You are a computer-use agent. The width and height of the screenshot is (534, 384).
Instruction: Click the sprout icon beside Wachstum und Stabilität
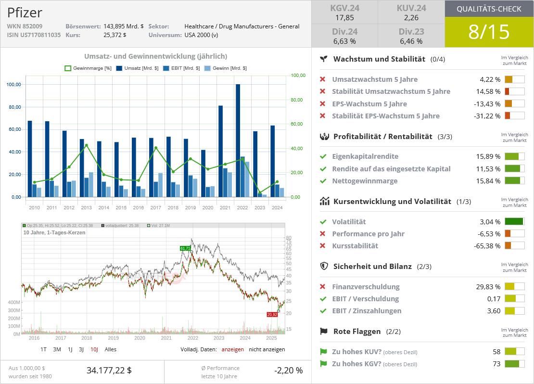324,59
